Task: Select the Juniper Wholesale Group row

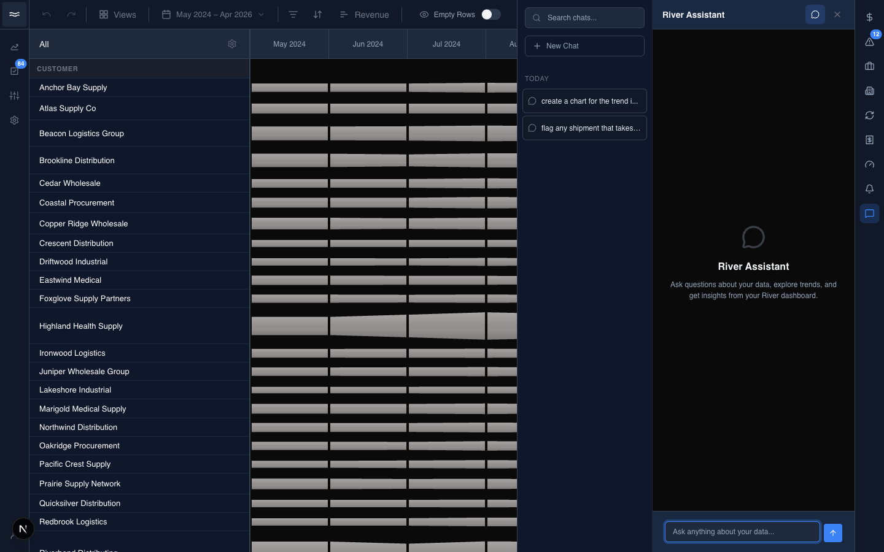Action: point(139,372)
